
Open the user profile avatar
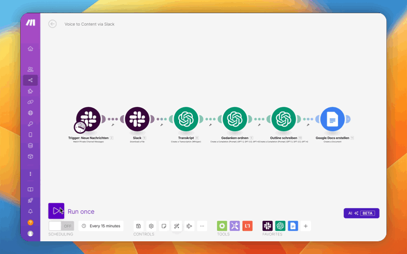coord(30,233)
